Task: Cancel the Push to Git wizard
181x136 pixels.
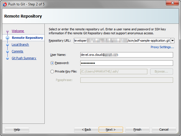Action: pos(164,129)
